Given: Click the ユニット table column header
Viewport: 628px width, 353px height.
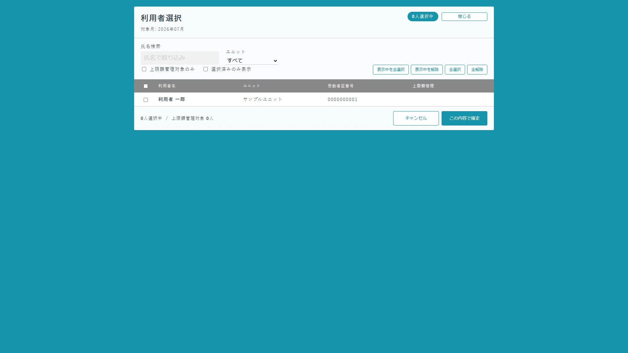Looking at the screenshot, I should (252, 86).
